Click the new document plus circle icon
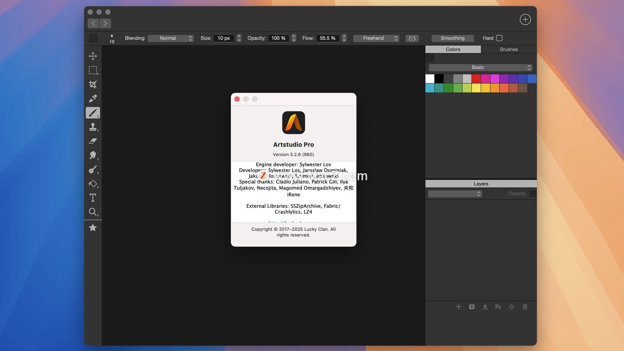Screen dimensions: 624x351 tap(525, 19)
